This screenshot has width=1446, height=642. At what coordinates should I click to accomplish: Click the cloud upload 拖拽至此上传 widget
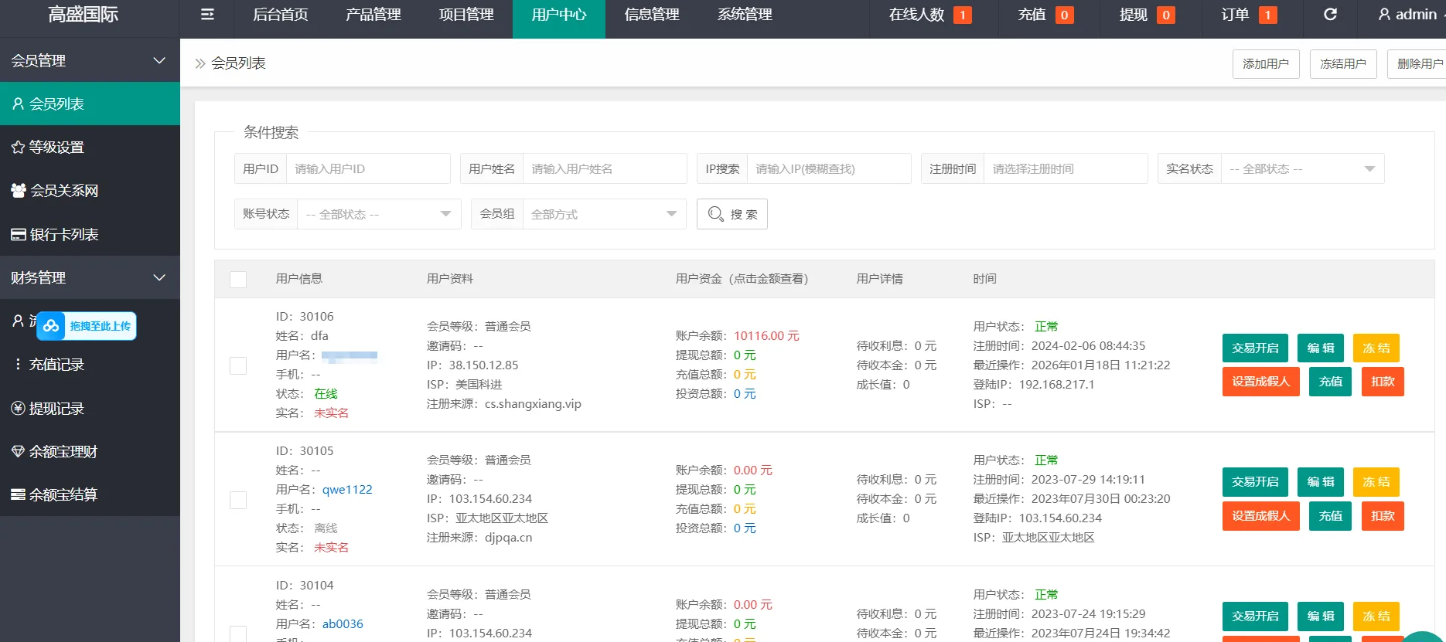pyautogui.click(x=87, y=326)
